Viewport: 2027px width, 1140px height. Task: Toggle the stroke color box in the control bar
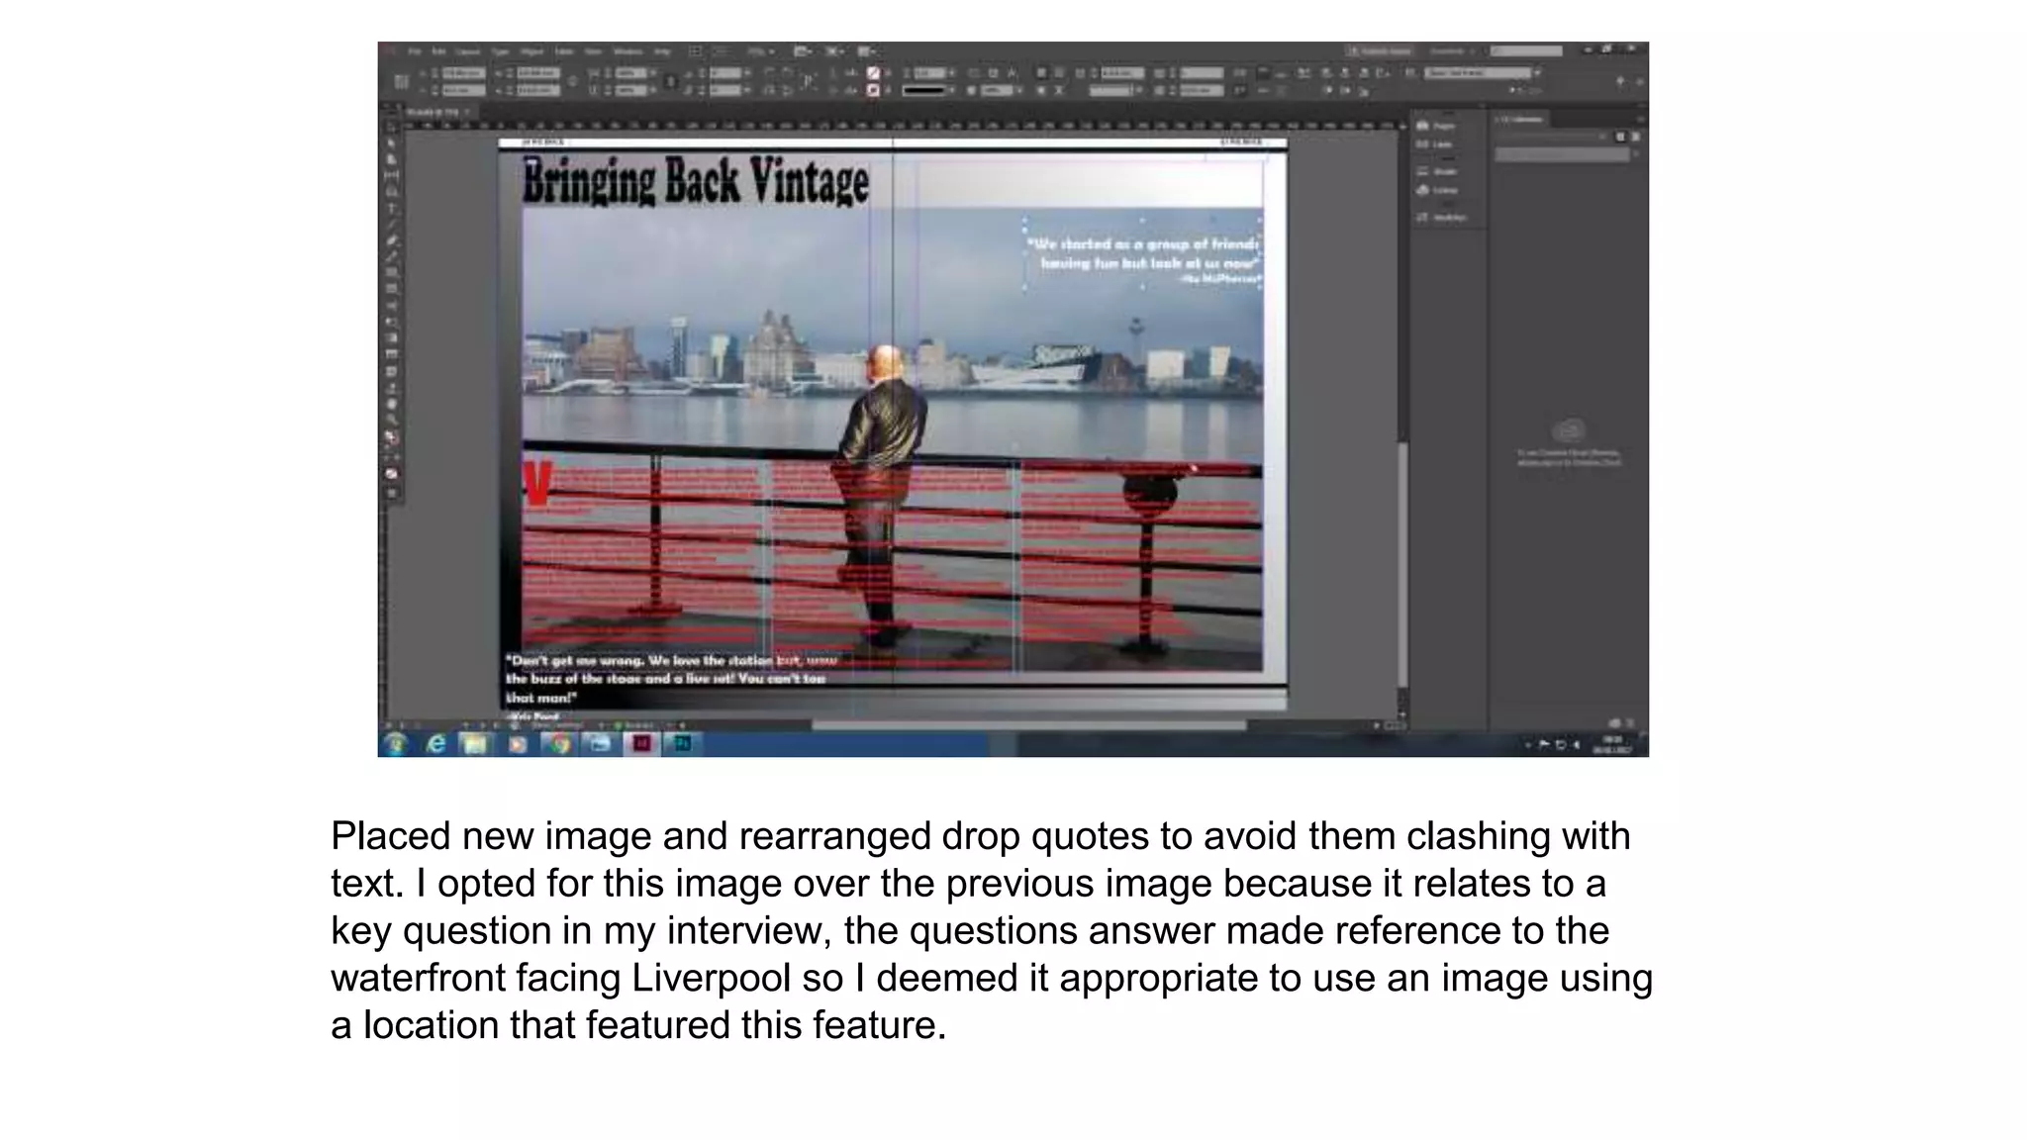873,91
